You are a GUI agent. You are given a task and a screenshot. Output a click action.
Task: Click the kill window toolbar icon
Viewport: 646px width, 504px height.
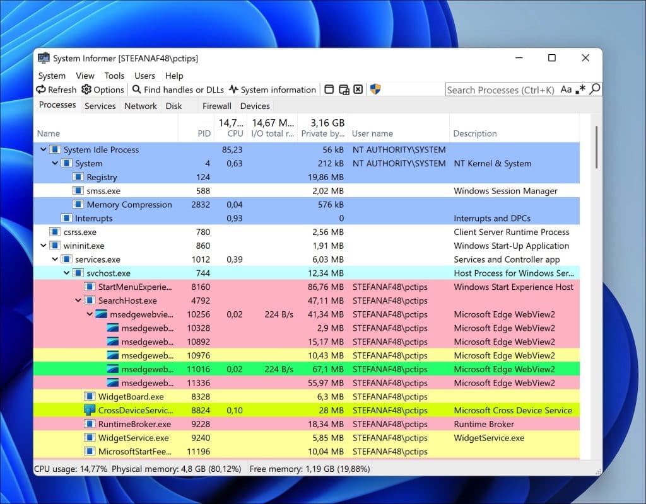358,90
